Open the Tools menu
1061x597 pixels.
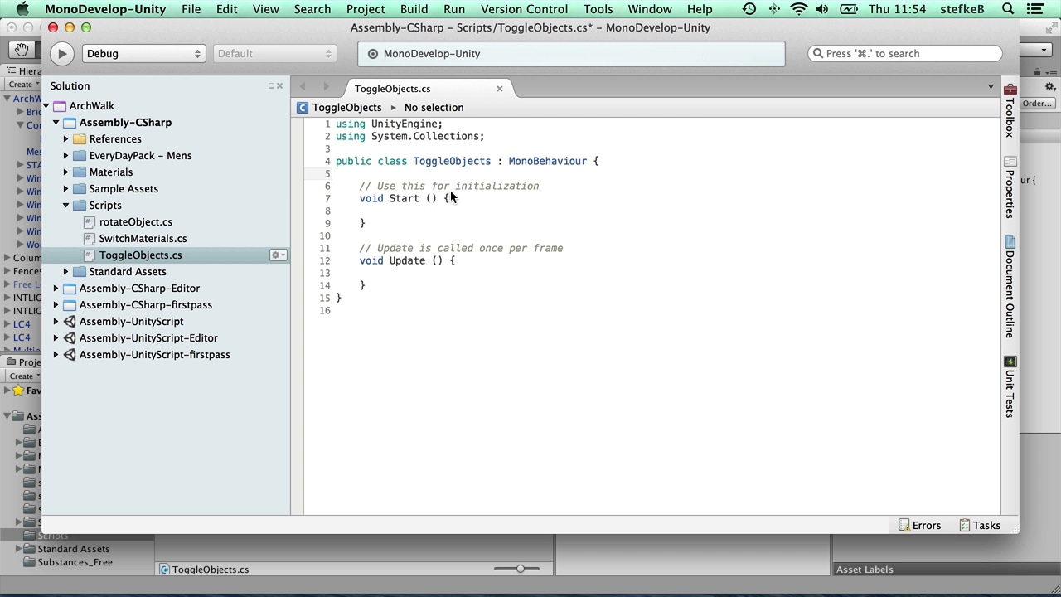598,9
